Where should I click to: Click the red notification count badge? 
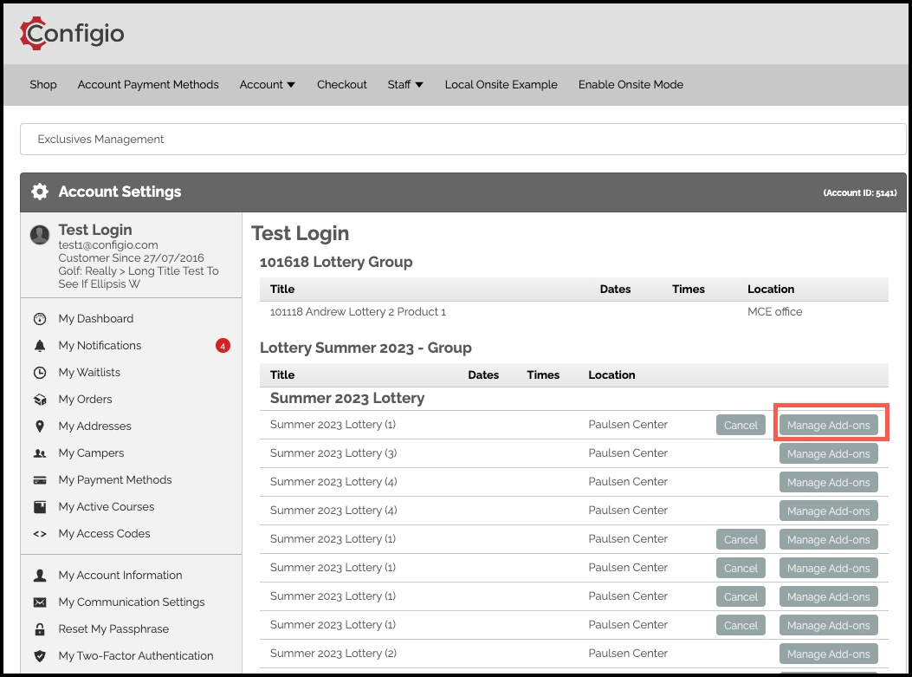(x=223, y=346)
